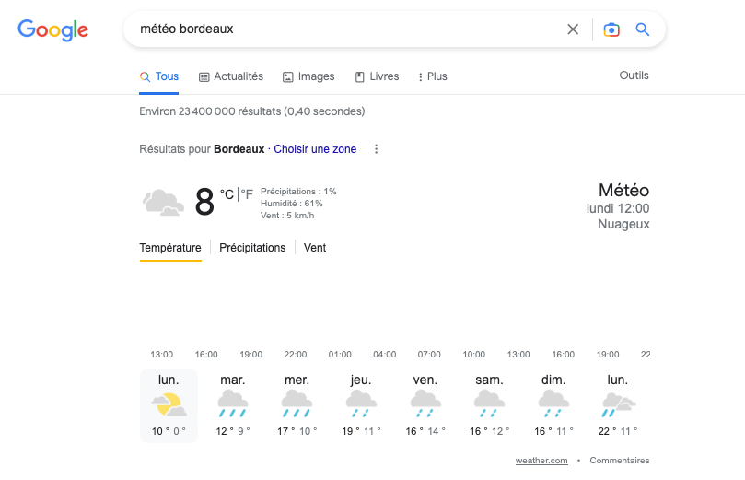Screen dimensions: 745x480
Task: Open Google Lens image search icon
Action: 611,29
